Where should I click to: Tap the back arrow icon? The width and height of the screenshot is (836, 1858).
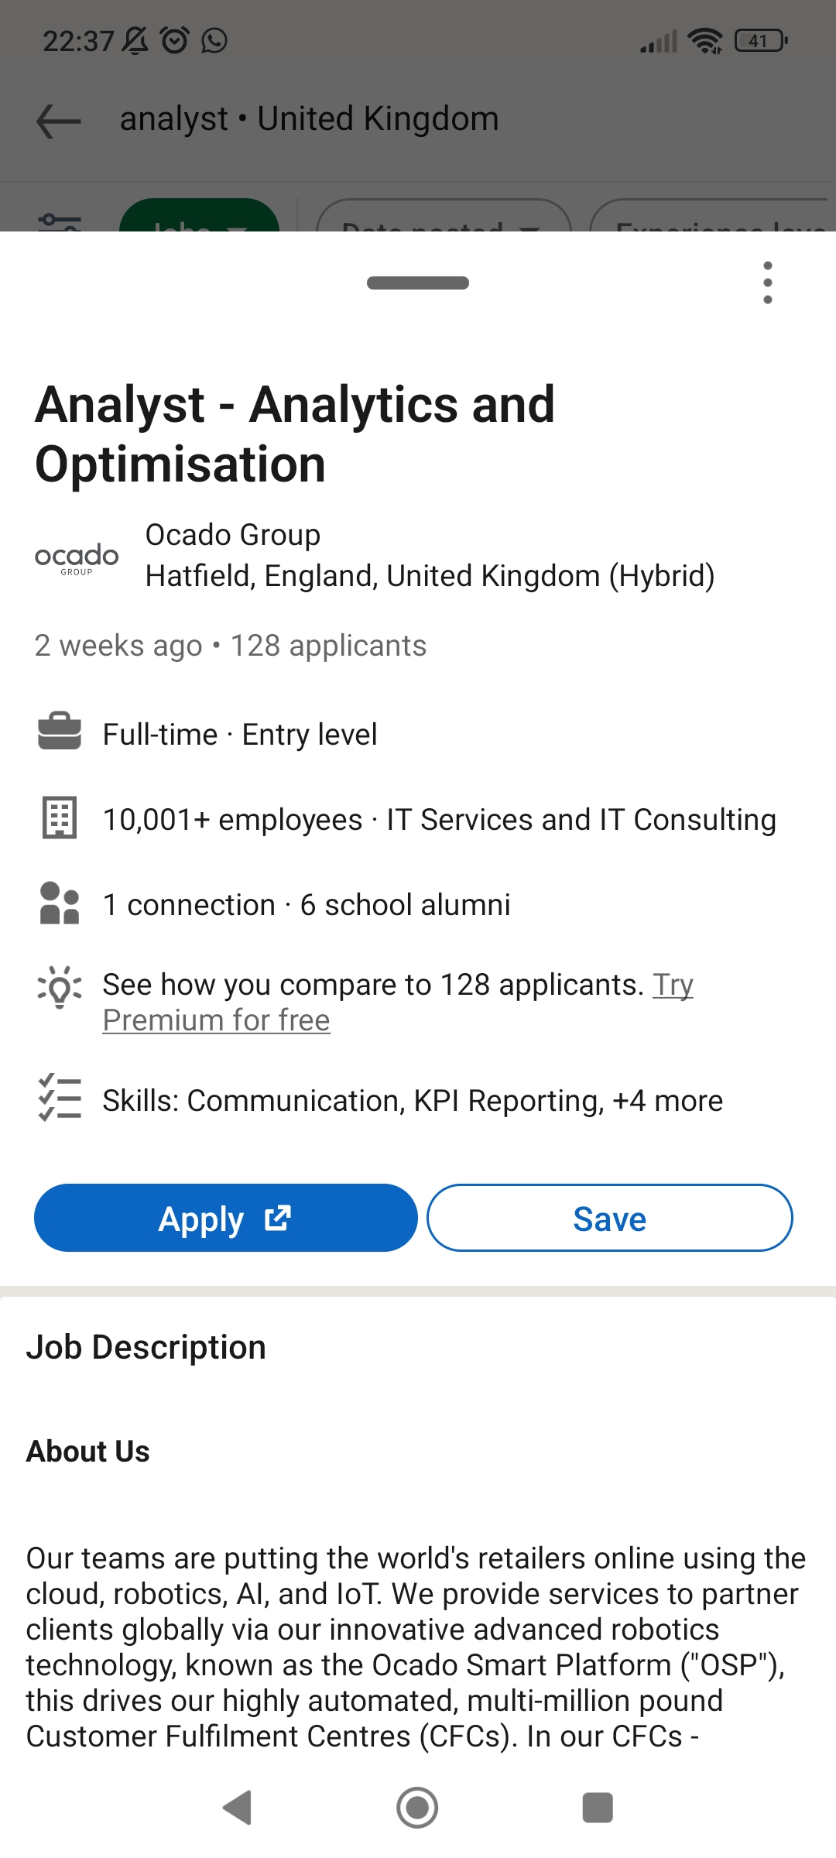point(59,121)
